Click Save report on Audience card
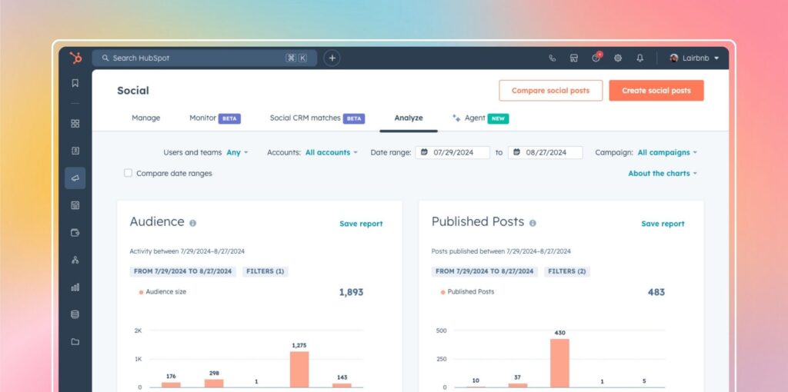This screenshot has width=788, height=392. (x=361, y=224)
